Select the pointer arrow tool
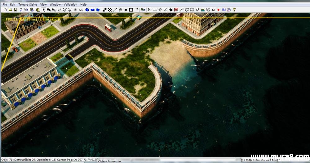The image size is (310, 163). 44,10
